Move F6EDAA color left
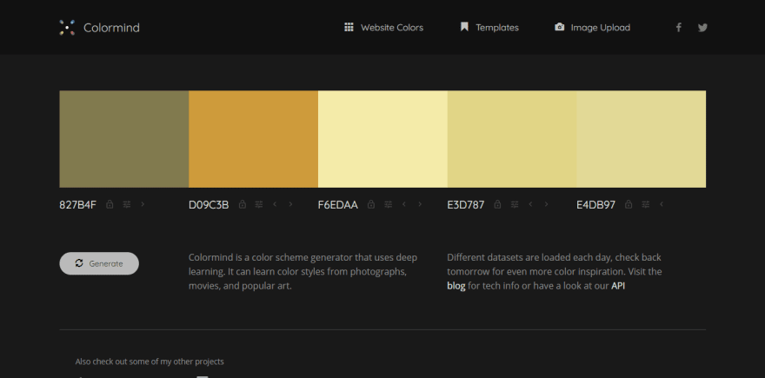Viewport: 765px width, 378px height. (x=403, y=204)
